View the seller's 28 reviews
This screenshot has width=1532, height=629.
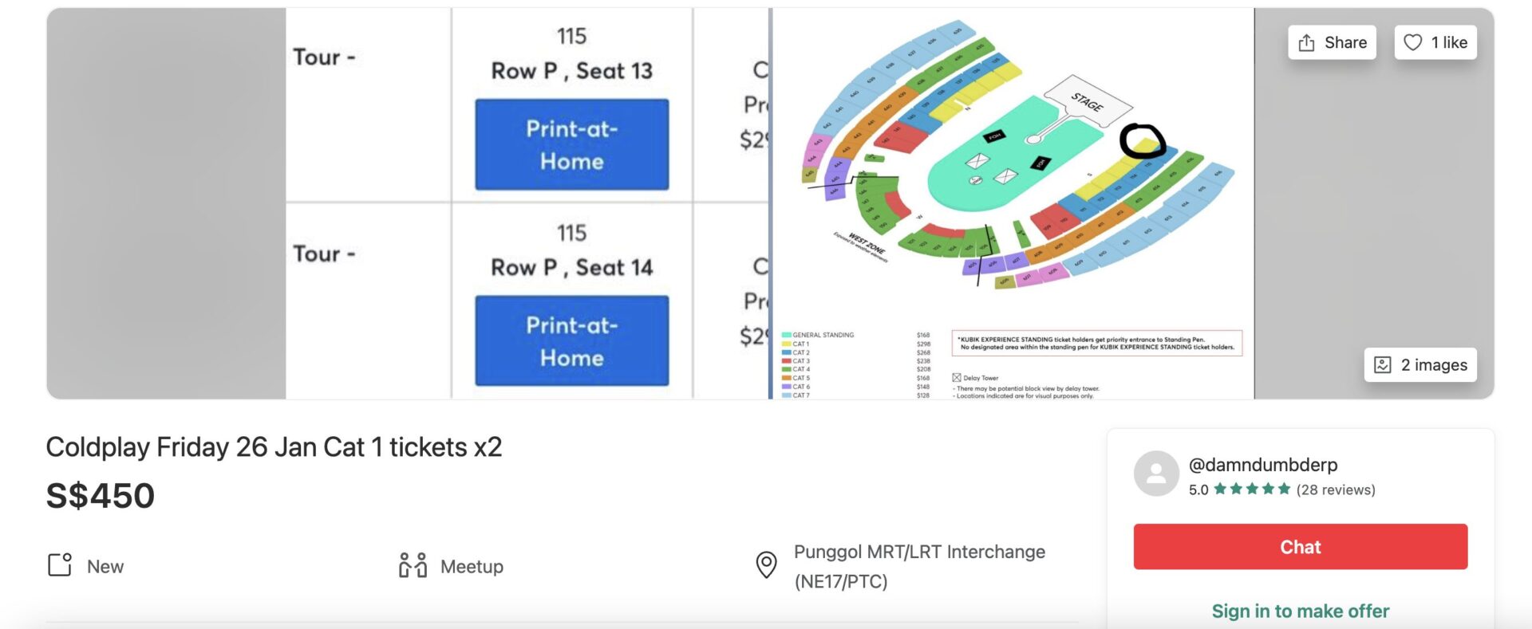click(x=1336, y=491)
